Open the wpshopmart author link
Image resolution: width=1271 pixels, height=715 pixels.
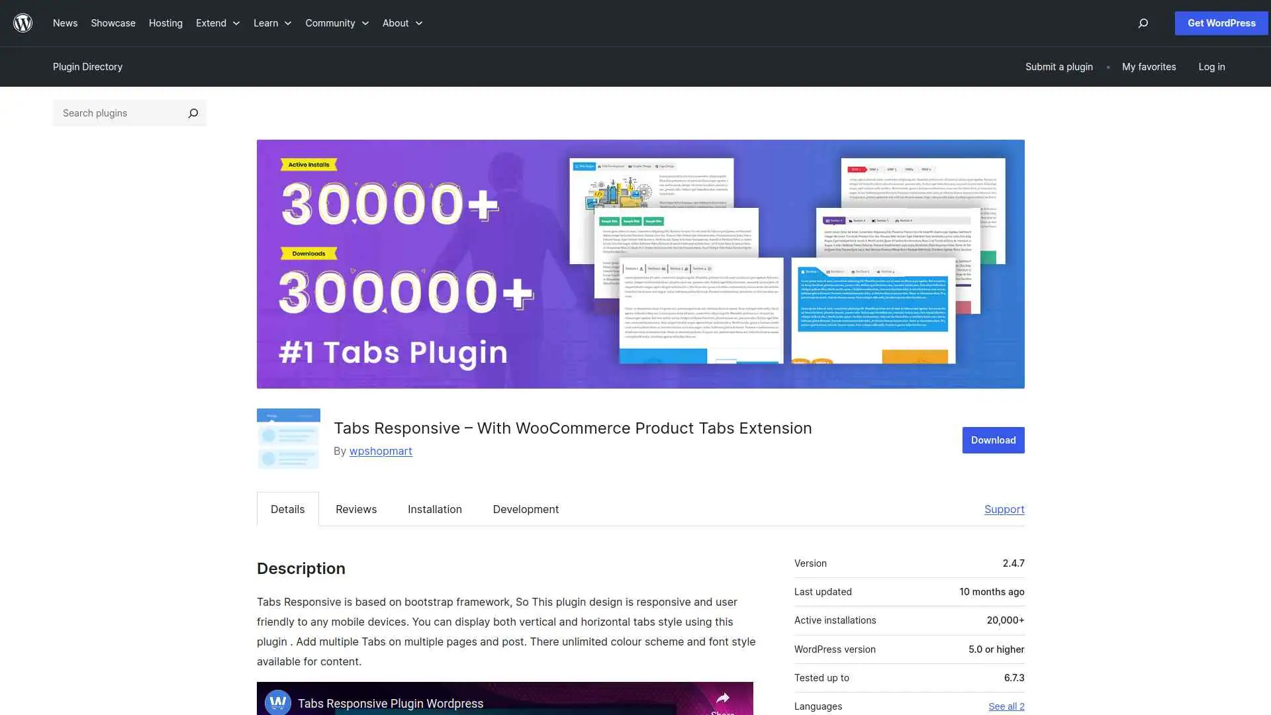[381, 451]
